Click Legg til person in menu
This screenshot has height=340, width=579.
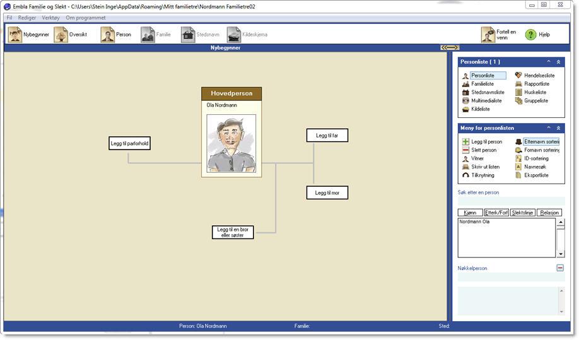point(486,142)
